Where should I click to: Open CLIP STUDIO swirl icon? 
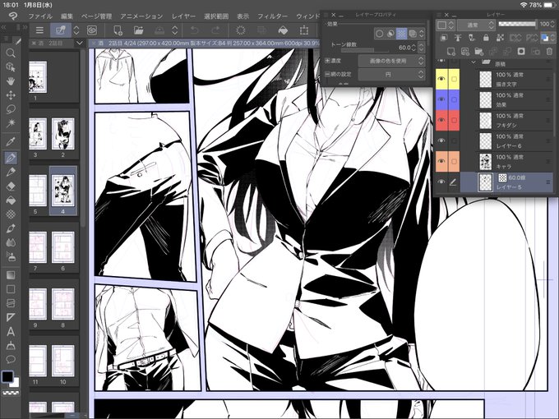click(x=92, y=30)
